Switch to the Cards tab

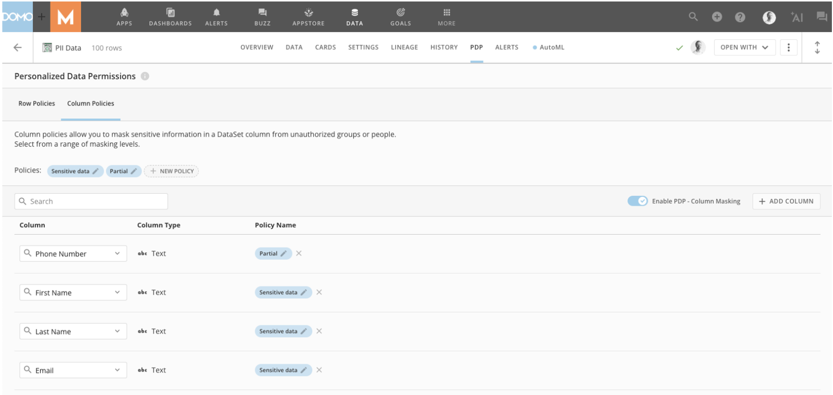[325, 47]
